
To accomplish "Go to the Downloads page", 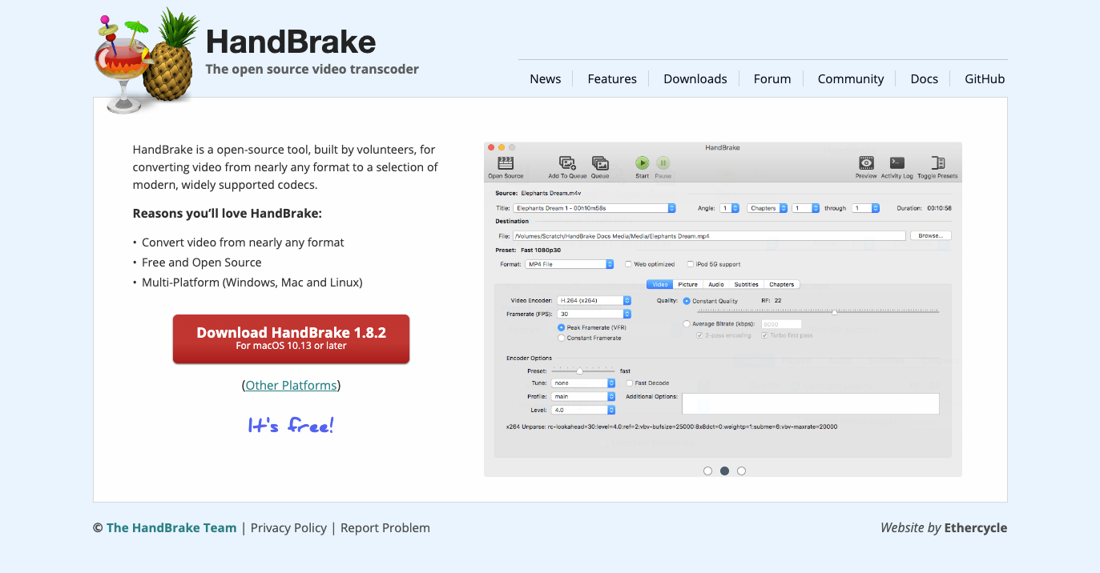I will point(695,78).
